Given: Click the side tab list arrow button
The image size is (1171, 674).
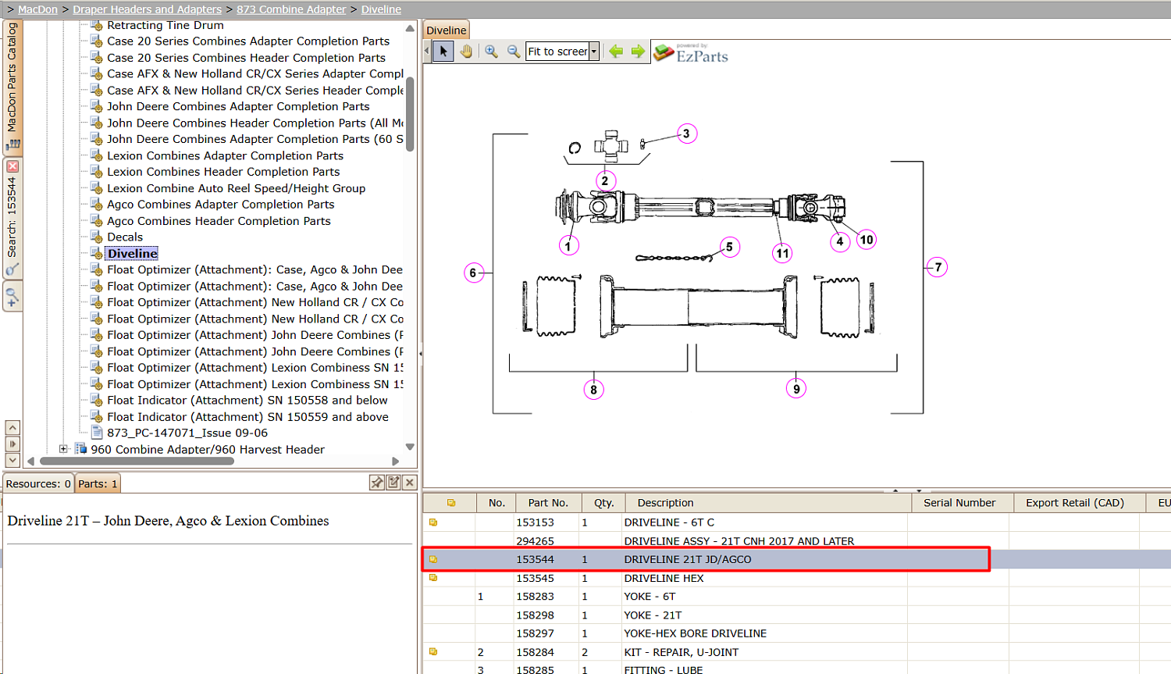Looking at the screenshot, I should coord(12,444).
